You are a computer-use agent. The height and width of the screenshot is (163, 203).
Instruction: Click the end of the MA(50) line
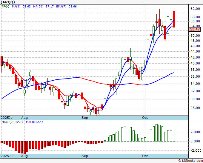(173, 73)
